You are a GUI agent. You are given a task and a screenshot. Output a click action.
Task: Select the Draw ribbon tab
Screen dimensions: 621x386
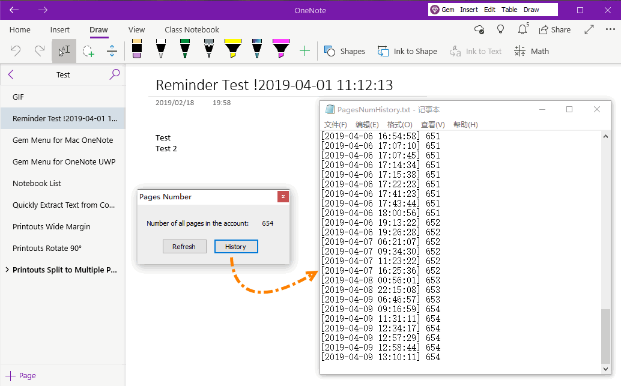[98, 29]
